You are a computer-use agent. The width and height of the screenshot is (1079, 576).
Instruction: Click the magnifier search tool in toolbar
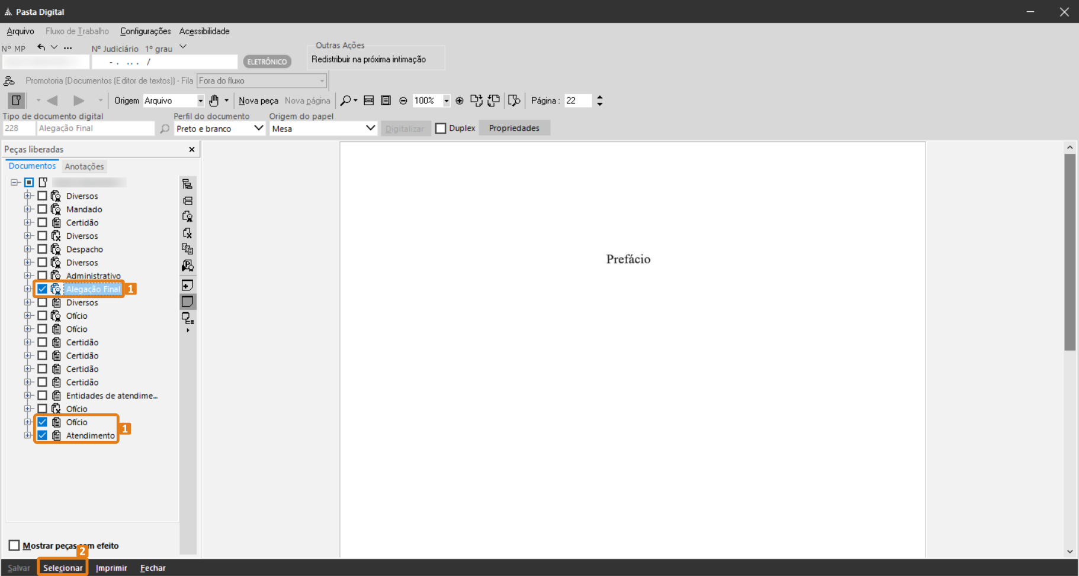345,101
